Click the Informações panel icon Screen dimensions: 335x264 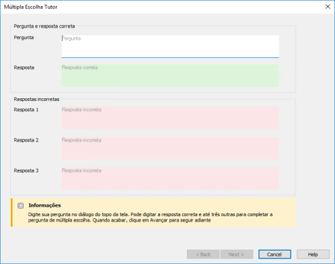(x=21, y=205)
